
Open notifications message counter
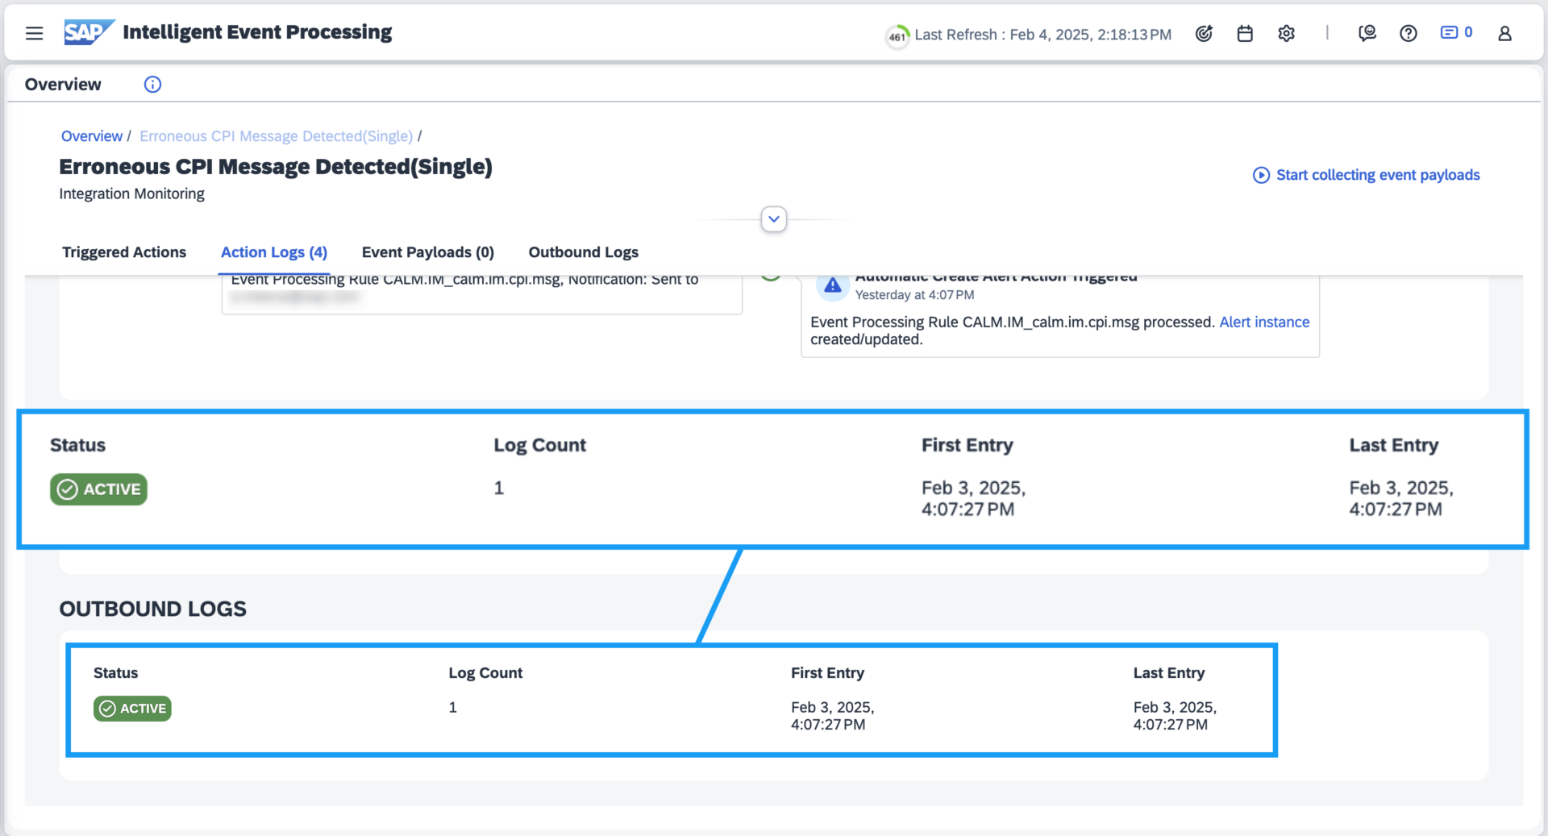click(x=1456, y=32)
